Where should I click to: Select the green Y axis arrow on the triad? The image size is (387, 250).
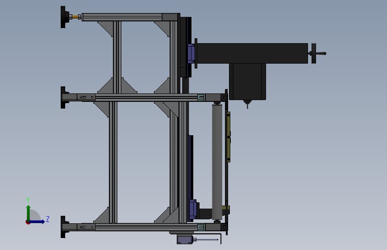point(29,213)
